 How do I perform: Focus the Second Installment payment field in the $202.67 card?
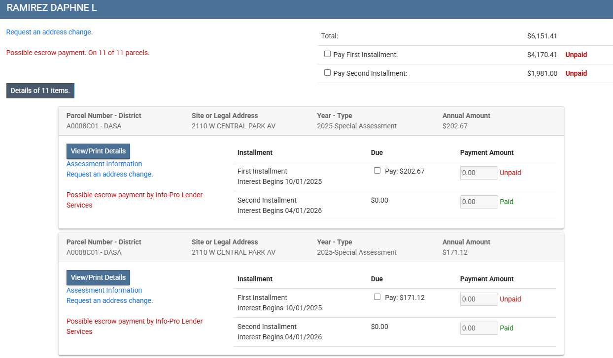tap(478, 202)
